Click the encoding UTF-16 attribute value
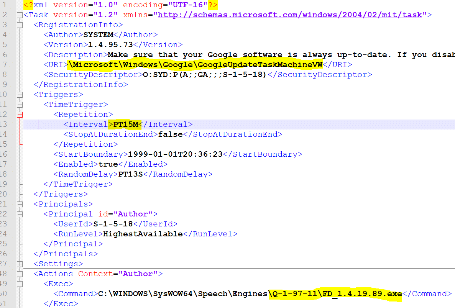Viewport: 455px width, 308px height. pyautogui.click(x=188, y=5)
